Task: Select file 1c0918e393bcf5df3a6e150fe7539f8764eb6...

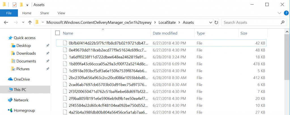Action: point(161,71)
